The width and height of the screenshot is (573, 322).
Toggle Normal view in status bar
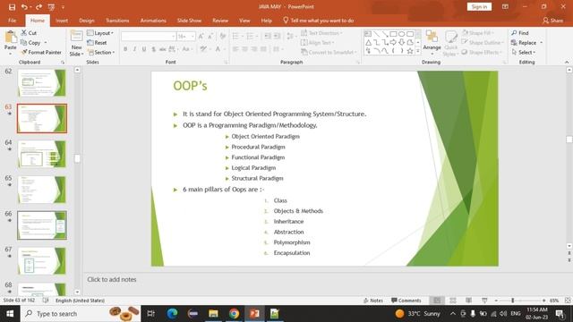pyautogui.click(x=437, y=301)
